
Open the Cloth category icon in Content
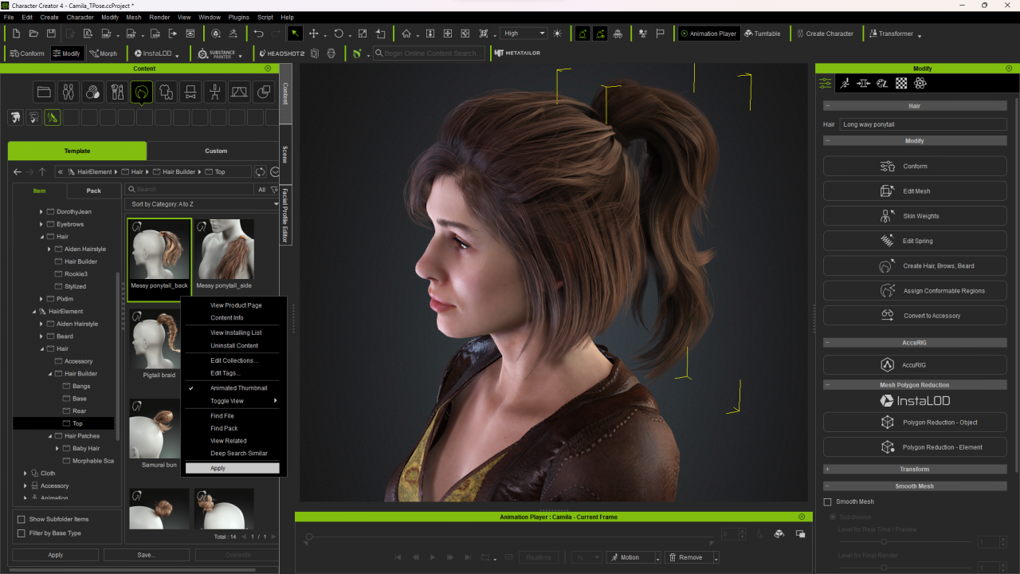[166, 92]
